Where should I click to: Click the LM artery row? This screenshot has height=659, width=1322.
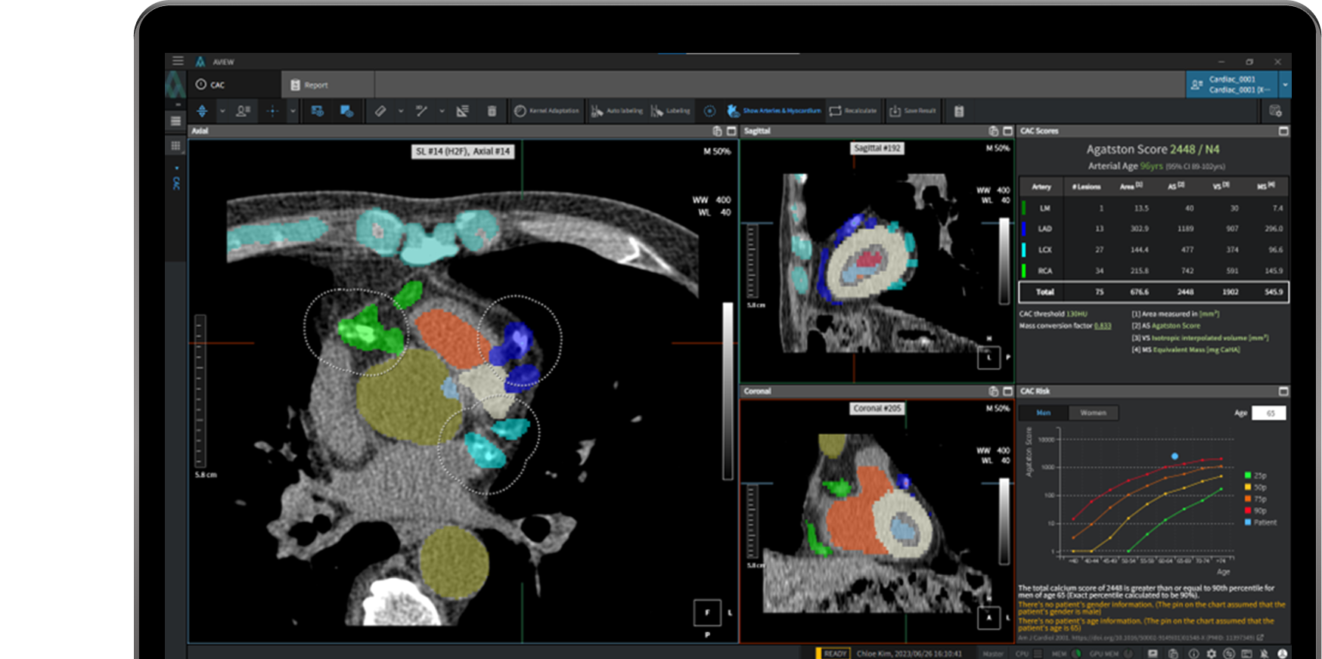[x=1154, y=208]
